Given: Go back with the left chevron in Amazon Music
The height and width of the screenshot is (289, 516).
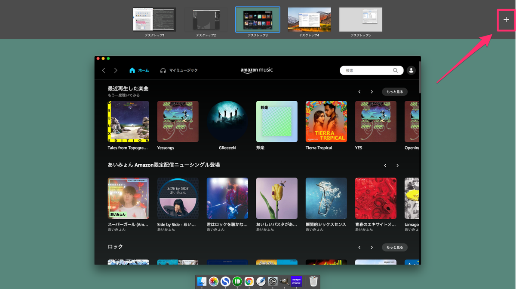Looking at the screenshot, I should pyautogui.click(x=104, y=70).
